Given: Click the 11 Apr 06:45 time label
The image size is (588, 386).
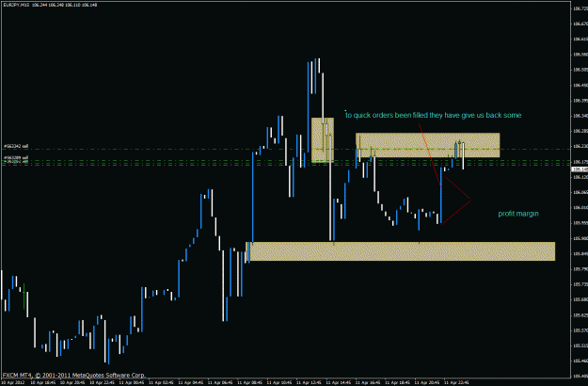Looking at the screenshot, I should tap(220, 383).
